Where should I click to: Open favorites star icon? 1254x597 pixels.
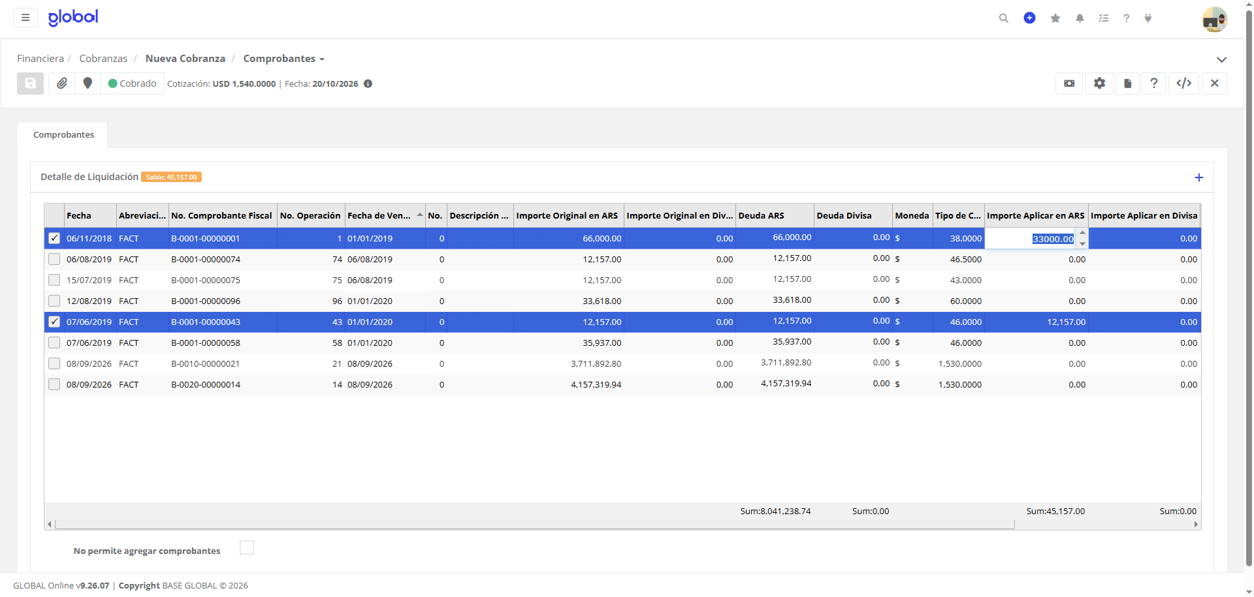[x=1055, y=18]
